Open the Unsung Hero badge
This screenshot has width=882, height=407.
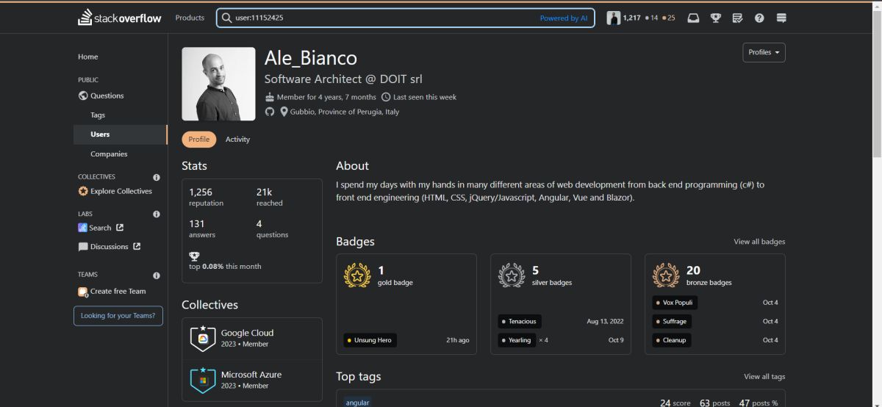370,340
